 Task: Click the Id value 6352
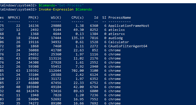tap(94, 79)
